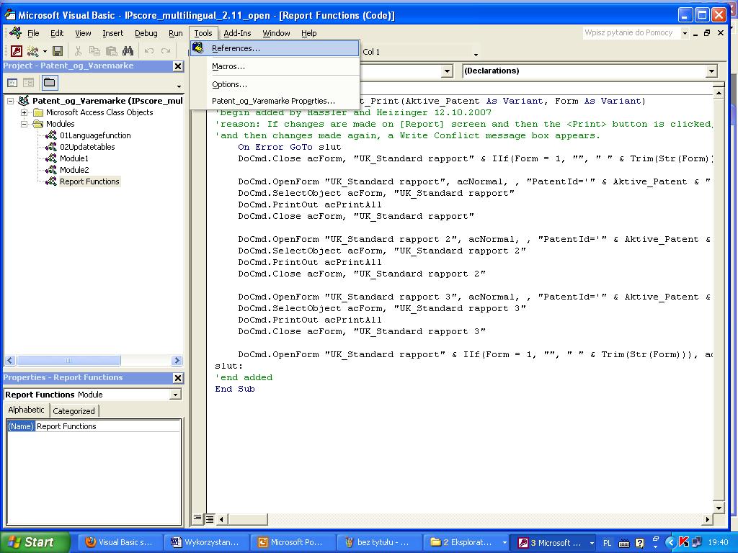Save the project with the floppy icon

pyautogui.click(x=58, y=51)
